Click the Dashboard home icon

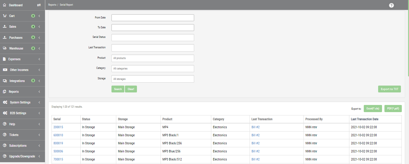pyautogui.click(x=4, y=5)
